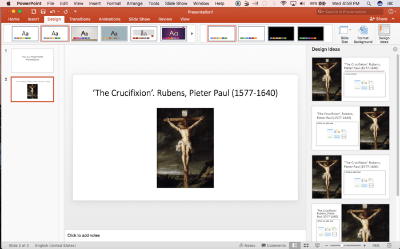The height and width of the screenshot is (249, 400).
Task: Open the Home ribbon tab
Action: click(x=14, y=19)
